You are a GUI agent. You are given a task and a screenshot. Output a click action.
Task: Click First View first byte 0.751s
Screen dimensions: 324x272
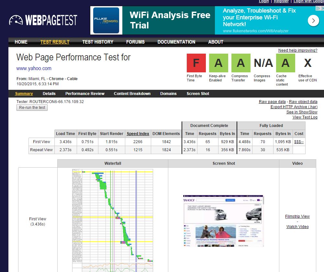(x=87, y=142)
